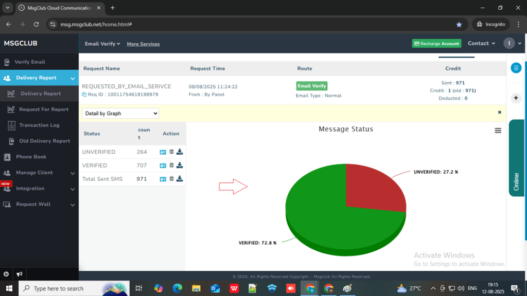Click the plus icon on right edge
The height and width of the screenshot is (296, 527).
(x=516, y=98)
